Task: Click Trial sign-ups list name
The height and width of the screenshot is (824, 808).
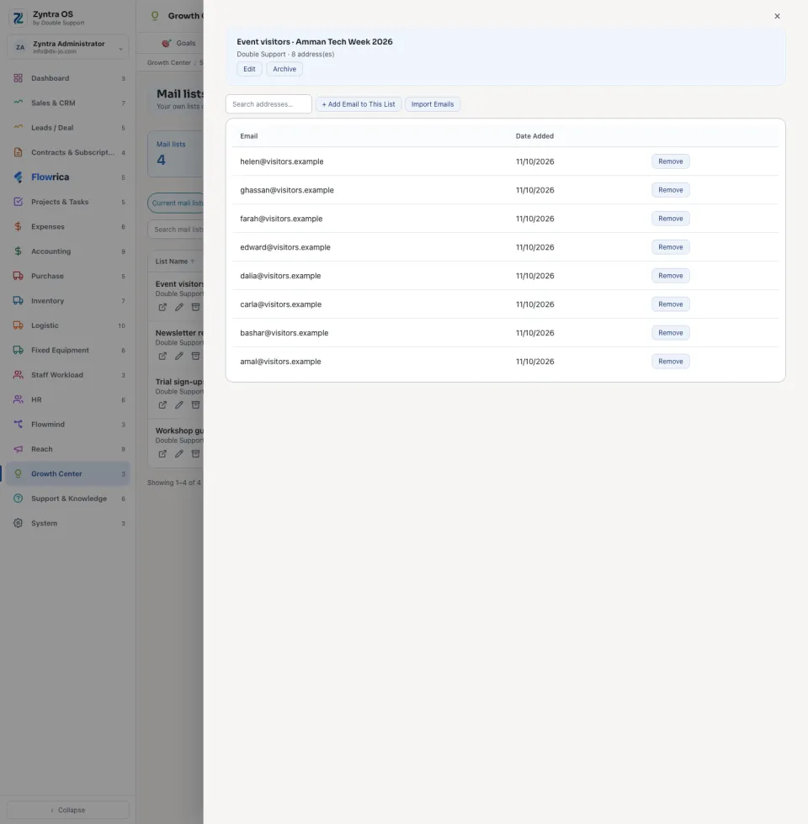Action: point(179,382)
